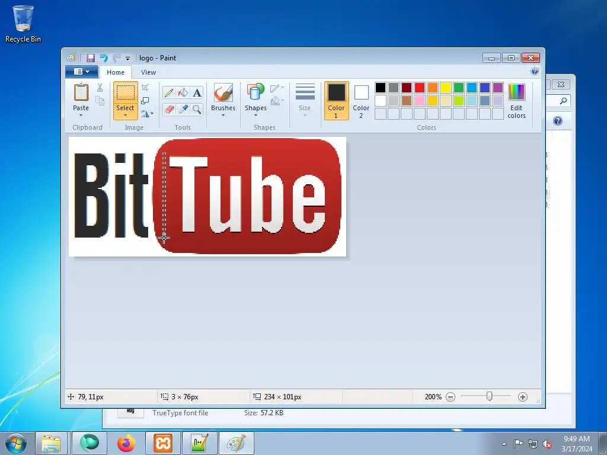Click the Copy icon
The image size is (607, 455).
tap(100, 101)
